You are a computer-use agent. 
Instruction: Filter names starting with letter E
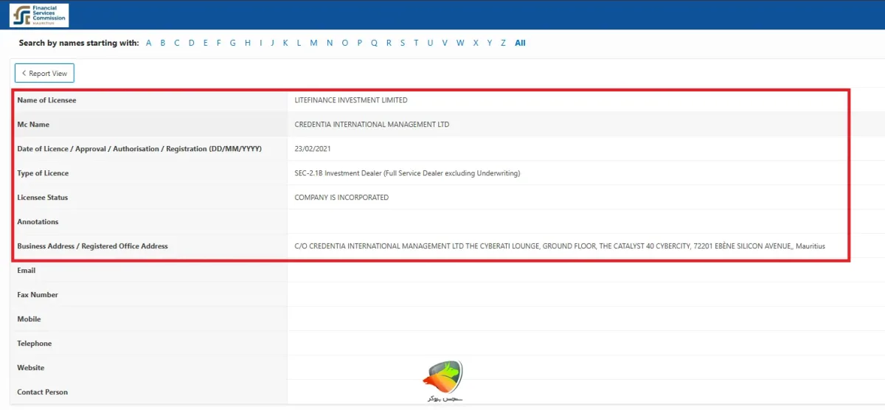coord(206,43)
